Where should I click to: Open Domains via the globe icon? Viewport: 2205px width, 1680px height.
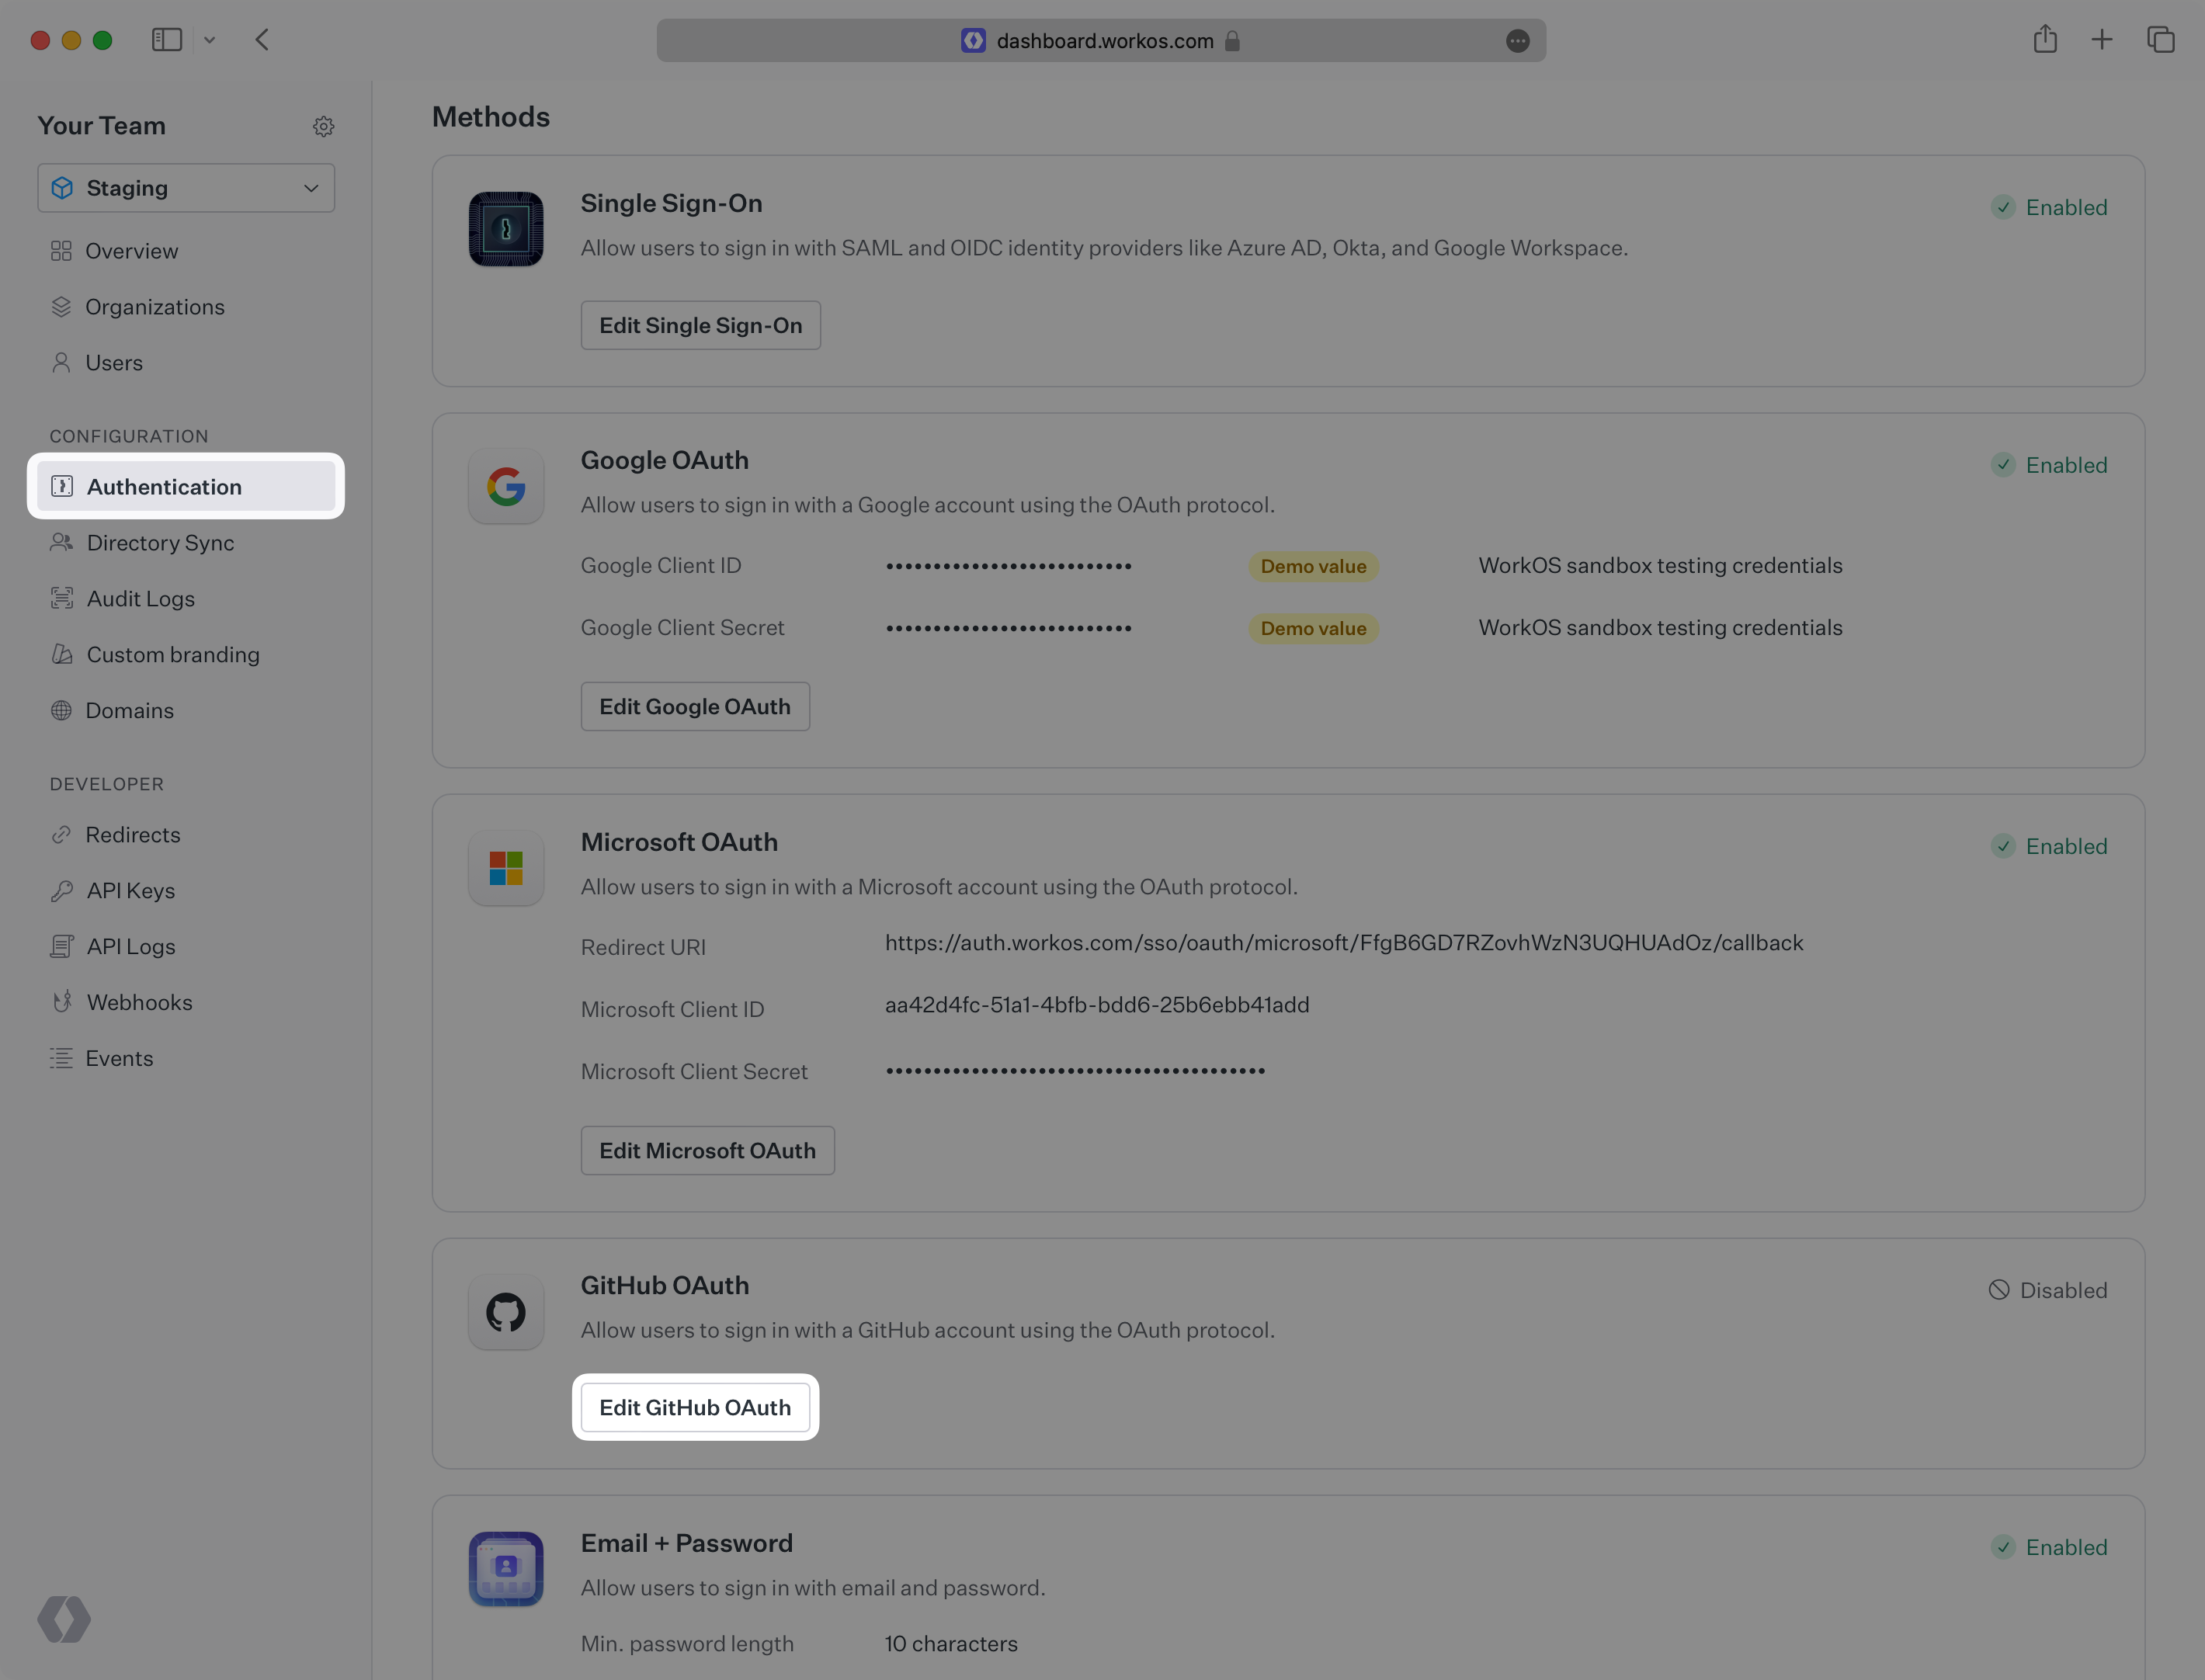pyautogui.click(x=62, y=710)
